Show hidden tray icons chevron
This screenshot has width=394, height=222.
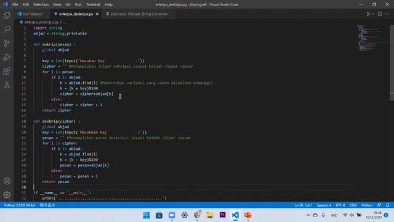[x=308, y=215]
